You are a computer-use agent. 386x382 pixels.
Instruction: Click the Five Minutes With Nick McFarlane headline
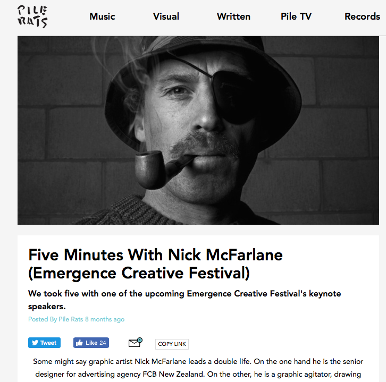coord(156,264)
